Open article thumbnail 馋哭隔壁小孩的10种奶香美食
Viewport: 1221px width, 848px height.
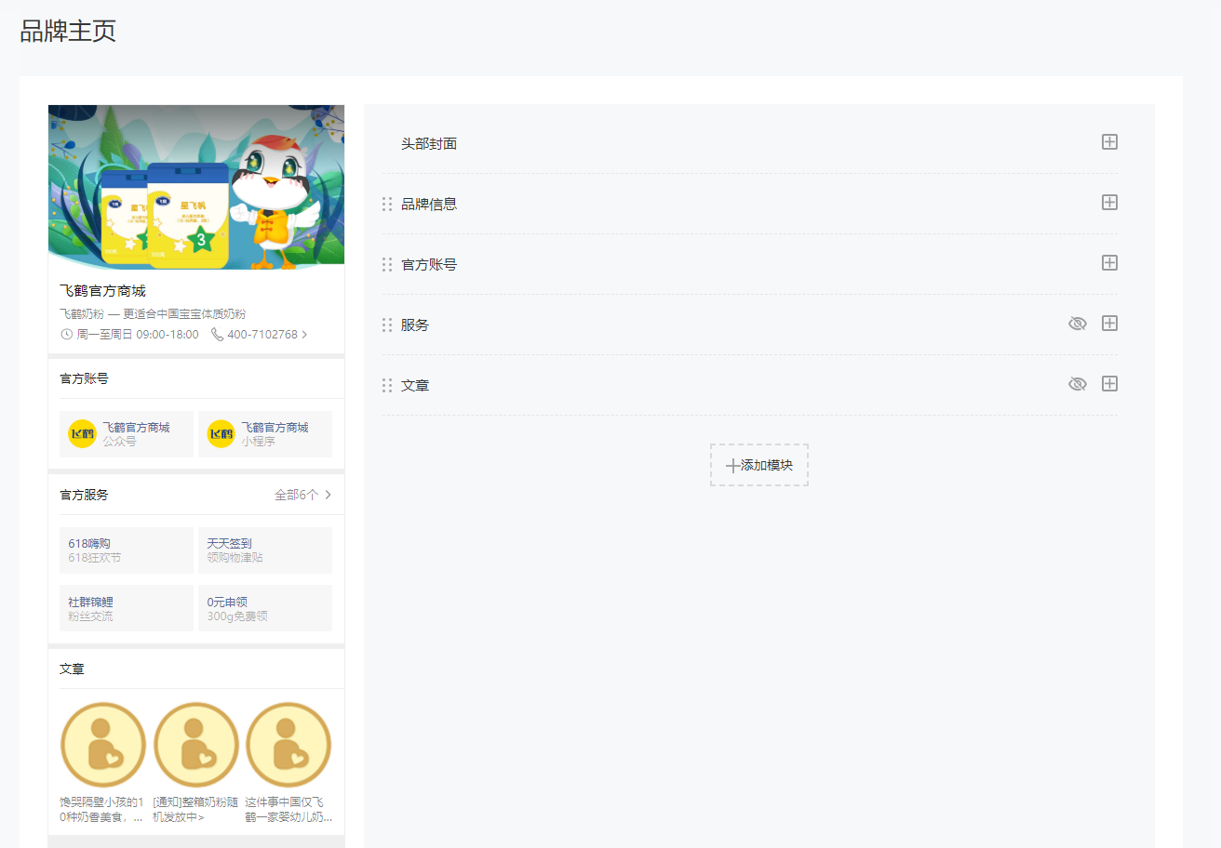point(103,745)
